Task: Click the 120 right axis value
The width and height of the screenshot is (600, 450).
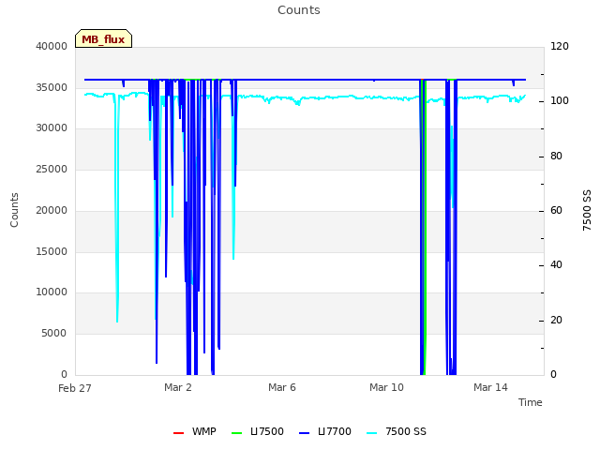Action: coord(560,46)
